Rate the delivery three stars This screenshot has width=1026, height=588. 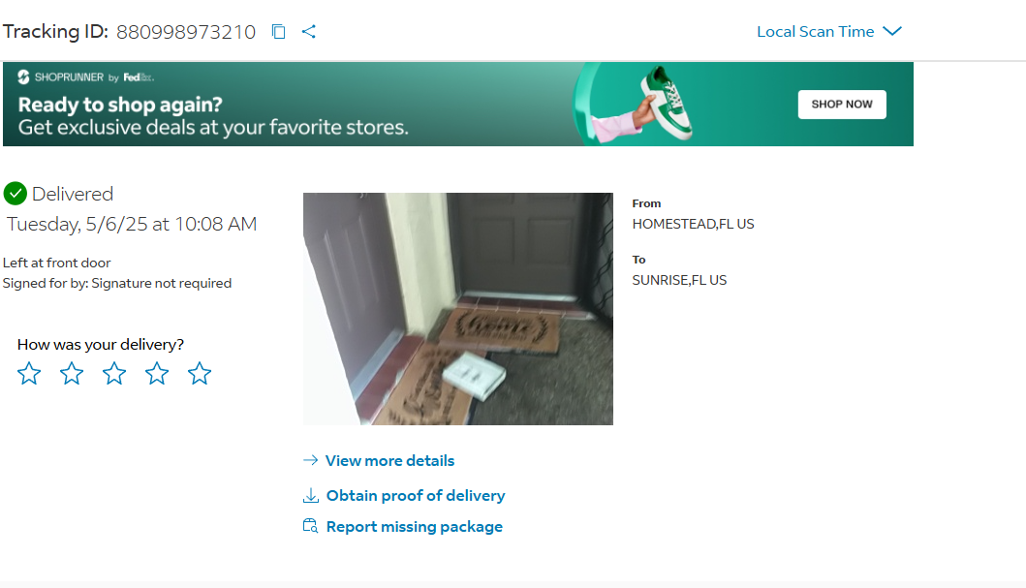pos(114,374)
